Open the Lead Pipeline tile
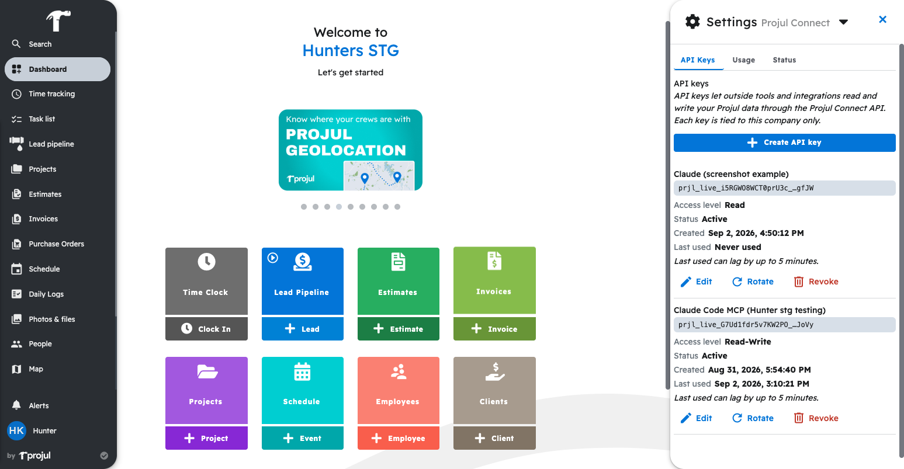 pyautogui.click(x=303, y=281)
